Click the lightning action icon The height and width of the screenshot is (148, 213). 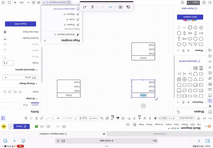[36, 118]
